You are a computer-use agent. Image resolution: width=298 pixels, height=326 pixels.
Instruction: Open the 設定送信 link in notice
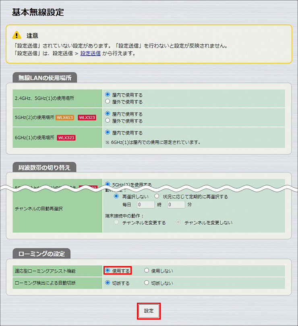[90, 53]
